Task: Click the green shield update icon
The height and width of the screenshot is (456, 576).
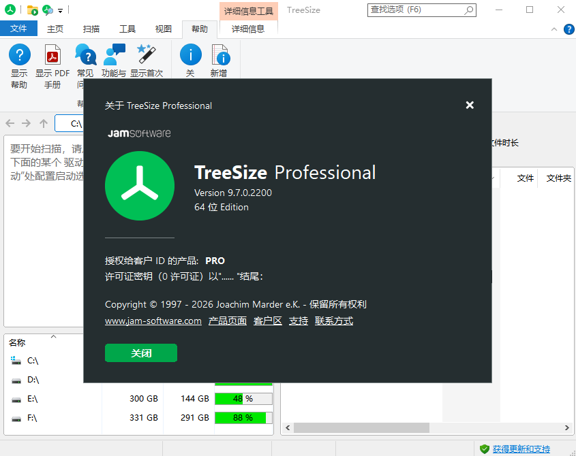Action: point(485,449)
